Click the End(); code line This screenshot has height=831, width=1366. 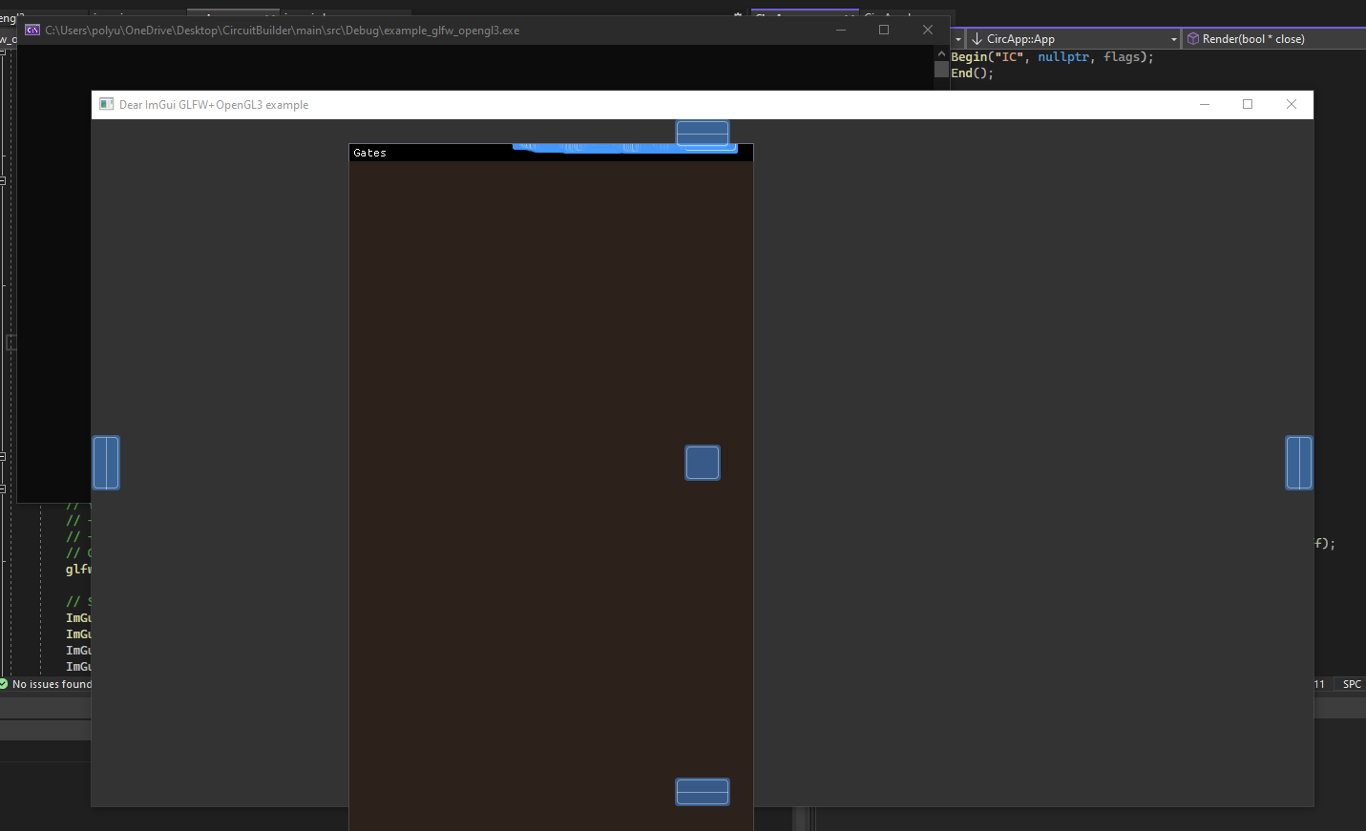click(x=972, y=73)
